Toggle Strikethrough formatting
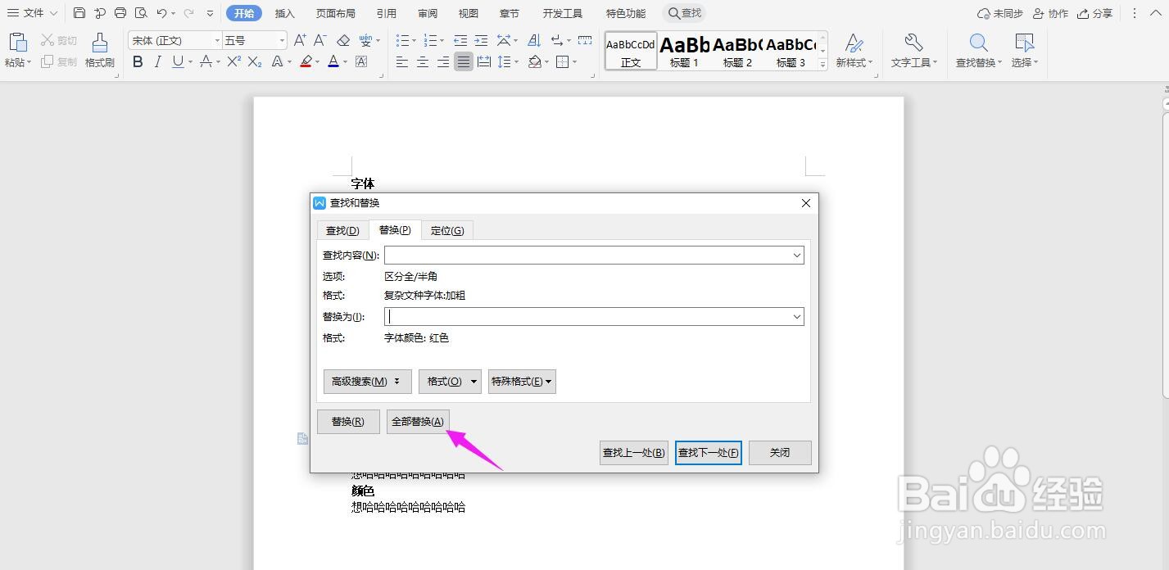The height and width of the screenshot is (570, 1169). (x=206, y=61)
